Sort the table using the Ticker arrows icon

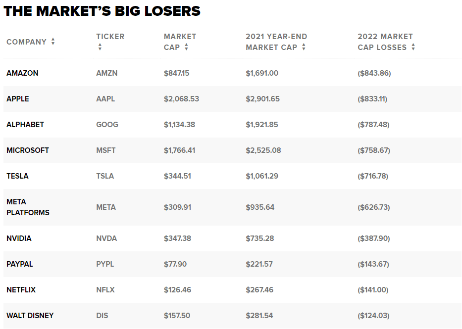(100, 47)
